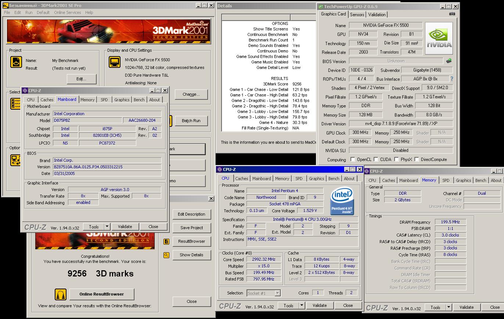Enable the OpenCL checkbox
The height and width of the screenshot is (319, 504).
coord(353,159)
